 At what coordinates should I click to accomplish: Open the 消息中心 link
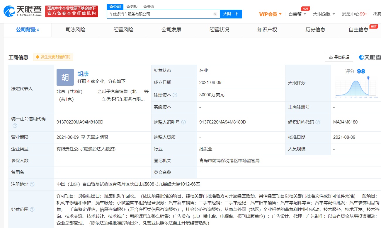(x=355, y=14)
